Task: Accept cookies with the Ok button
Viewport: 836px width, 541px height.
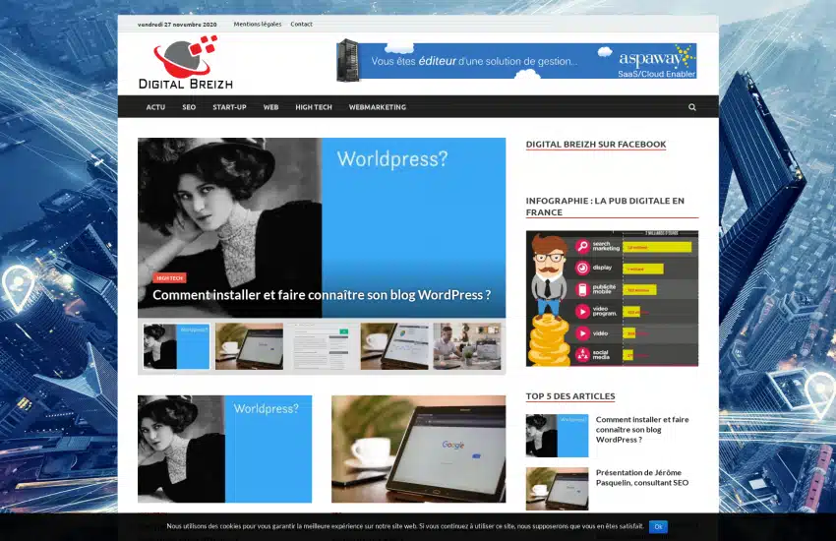Action: 658,526
